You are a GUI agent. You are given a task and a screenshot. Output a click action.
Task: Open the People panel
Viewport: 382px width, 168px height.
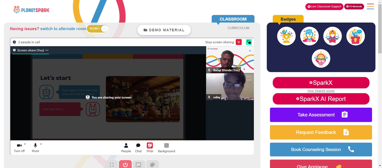point(126,148)
